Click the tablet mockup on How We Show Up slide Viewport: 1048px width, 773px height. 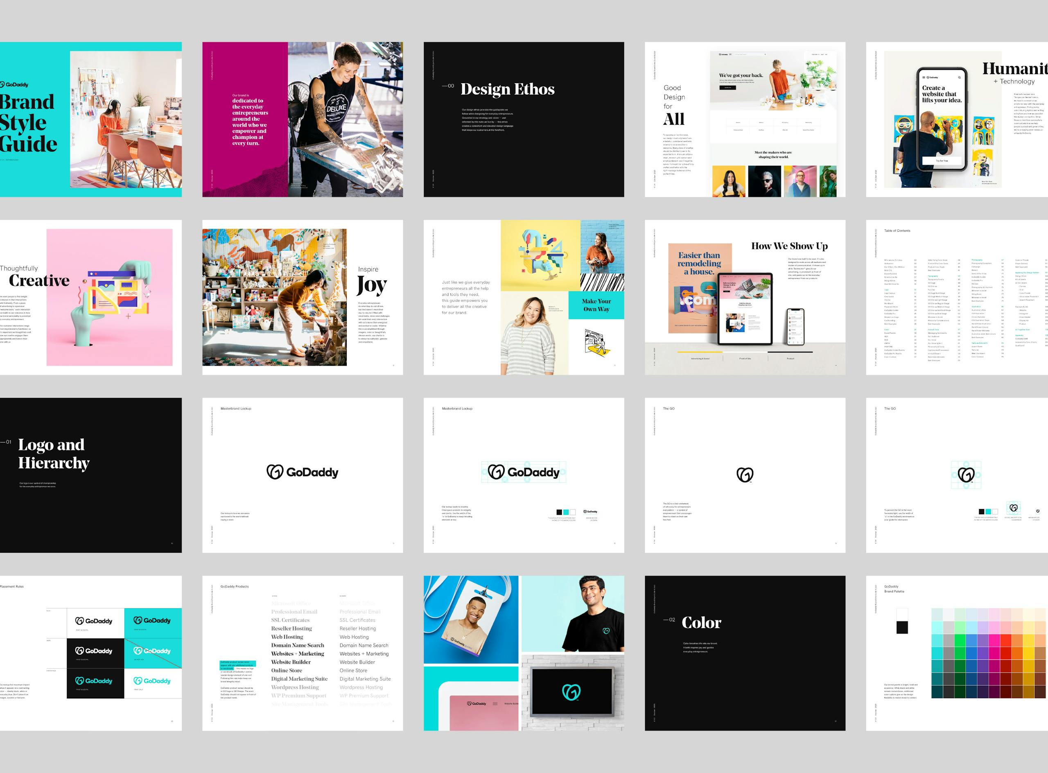coord(745,309)
